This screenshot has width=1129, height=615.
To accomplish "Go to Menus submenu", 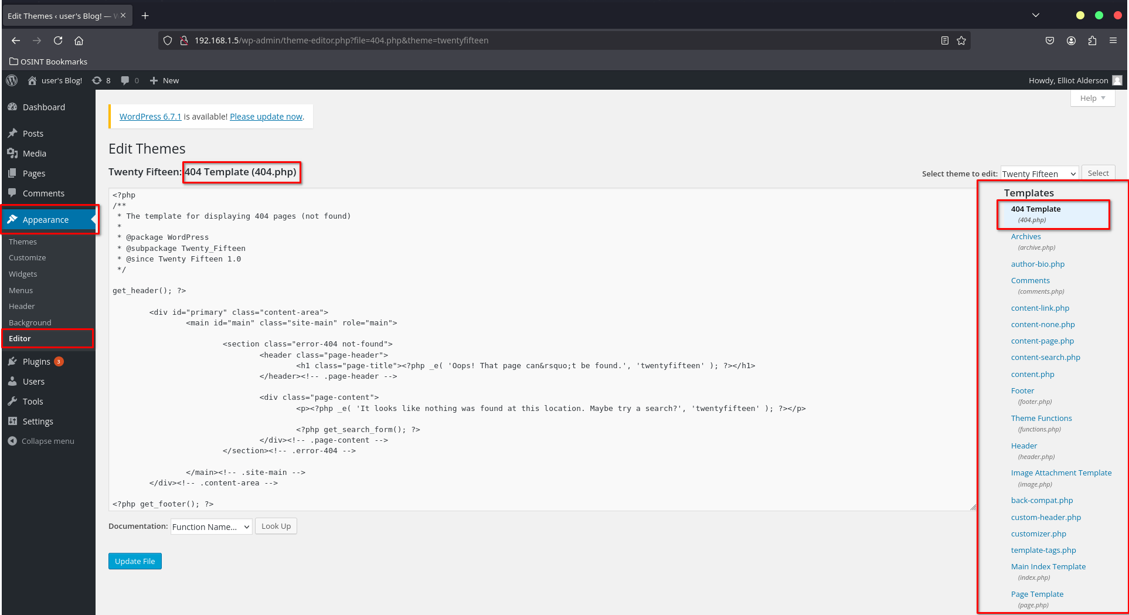I will pyautogui.click(x=21, y=290).
